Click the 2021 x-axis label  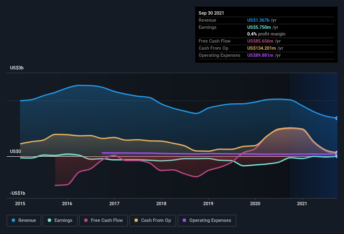pos(302,203)
